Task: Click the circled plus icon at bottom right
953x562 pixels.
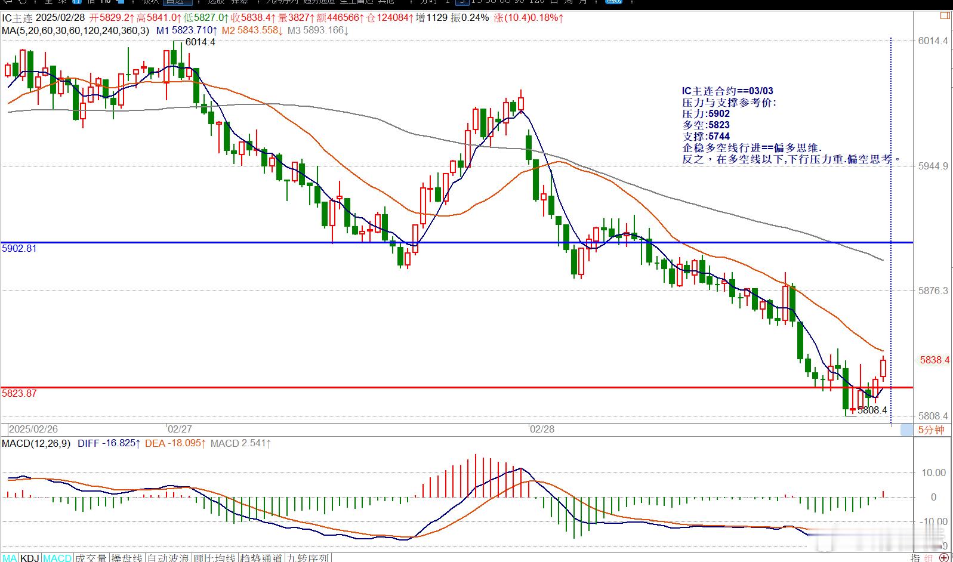Action: coord(943,558)
